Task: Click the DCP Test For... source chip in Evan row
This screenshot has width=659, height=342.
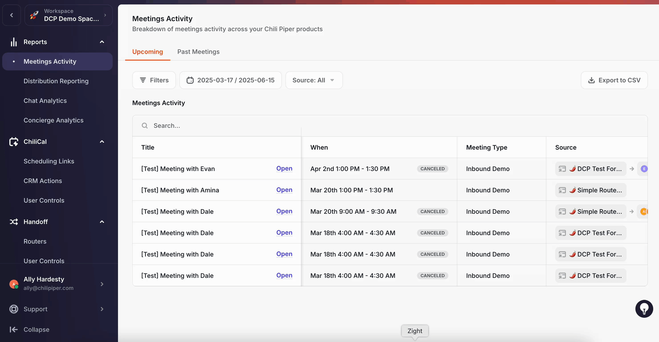Action: pyautogui.click(x=591, y=169)
